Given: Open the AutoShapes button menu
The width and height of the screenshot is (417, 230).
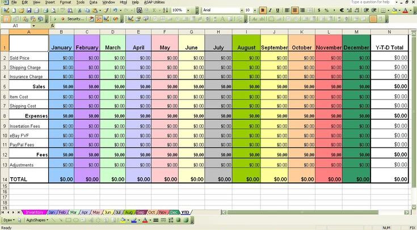Looking at the screenshot, I should click(36, 220).
